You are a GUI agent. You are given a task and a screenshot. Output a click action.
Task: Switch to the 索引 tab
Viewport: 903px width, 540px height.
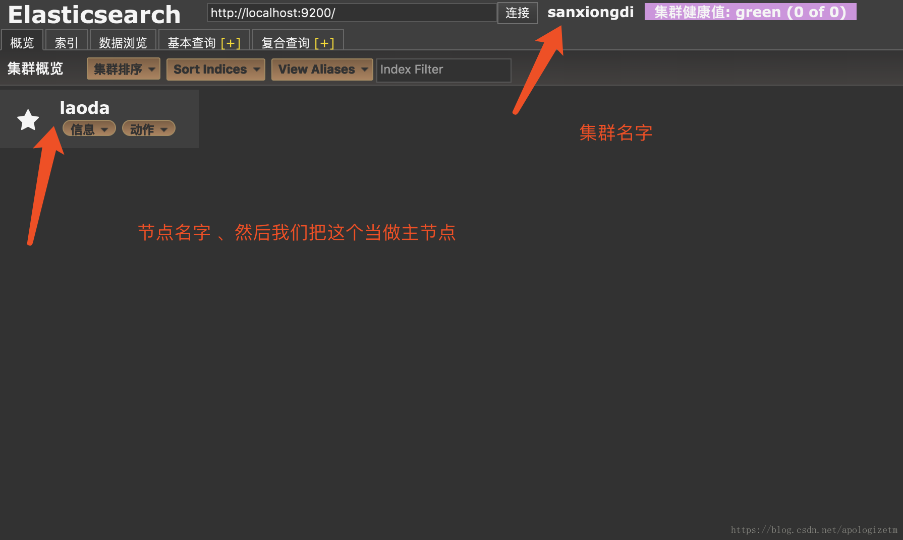67,41
